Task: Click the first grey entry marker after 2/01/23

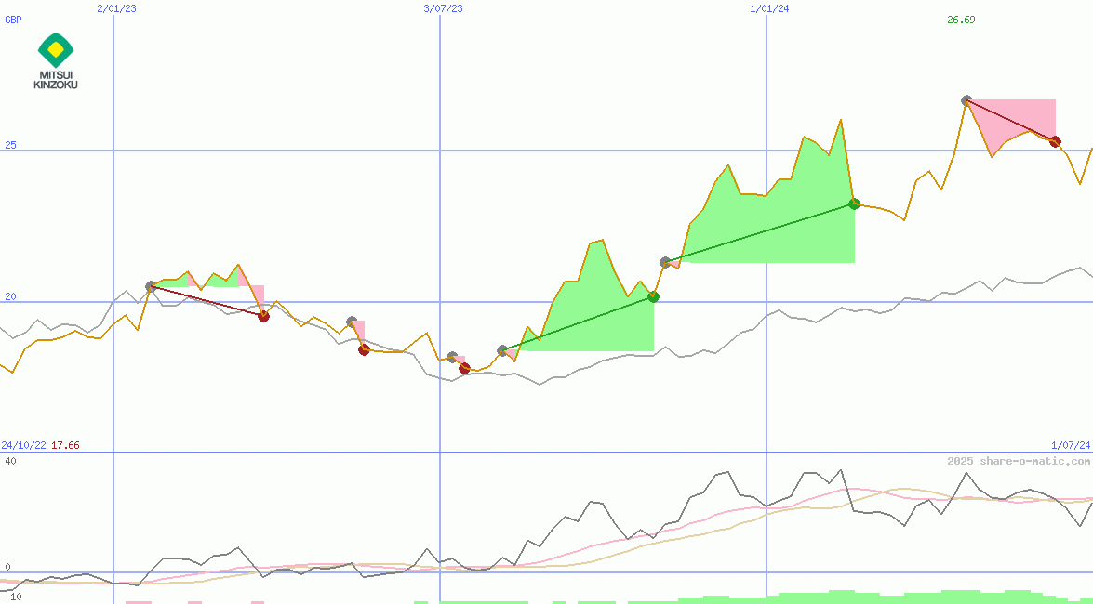Action: pyautogui.click(x=151, y=287)
